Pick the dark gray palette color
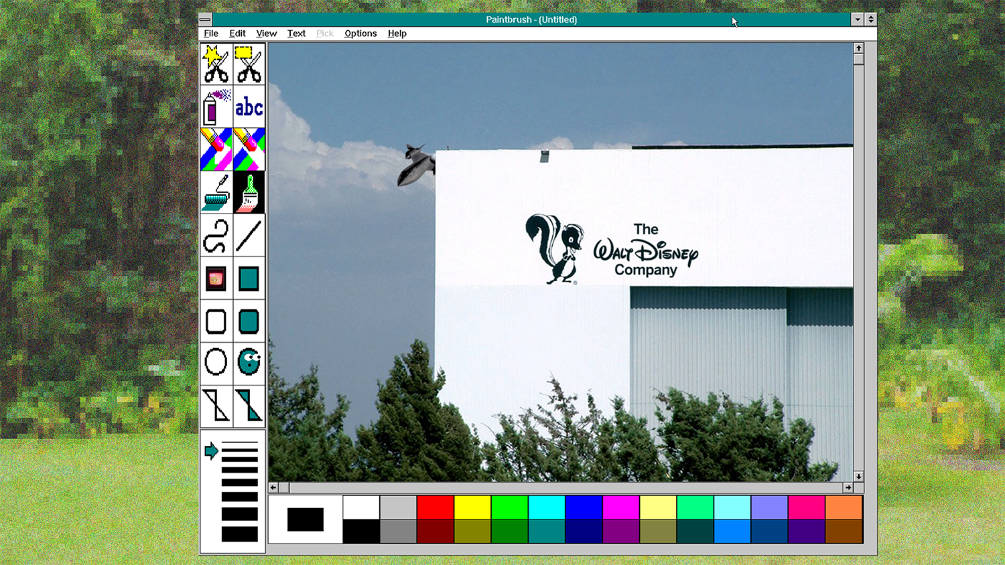Screen dimensions: 1005x565 click(399, 532)
